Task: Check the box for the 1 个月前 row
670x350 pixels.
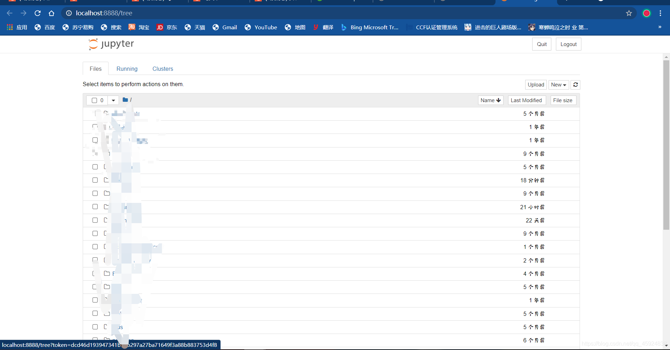Action: click(x=95, y=247)
